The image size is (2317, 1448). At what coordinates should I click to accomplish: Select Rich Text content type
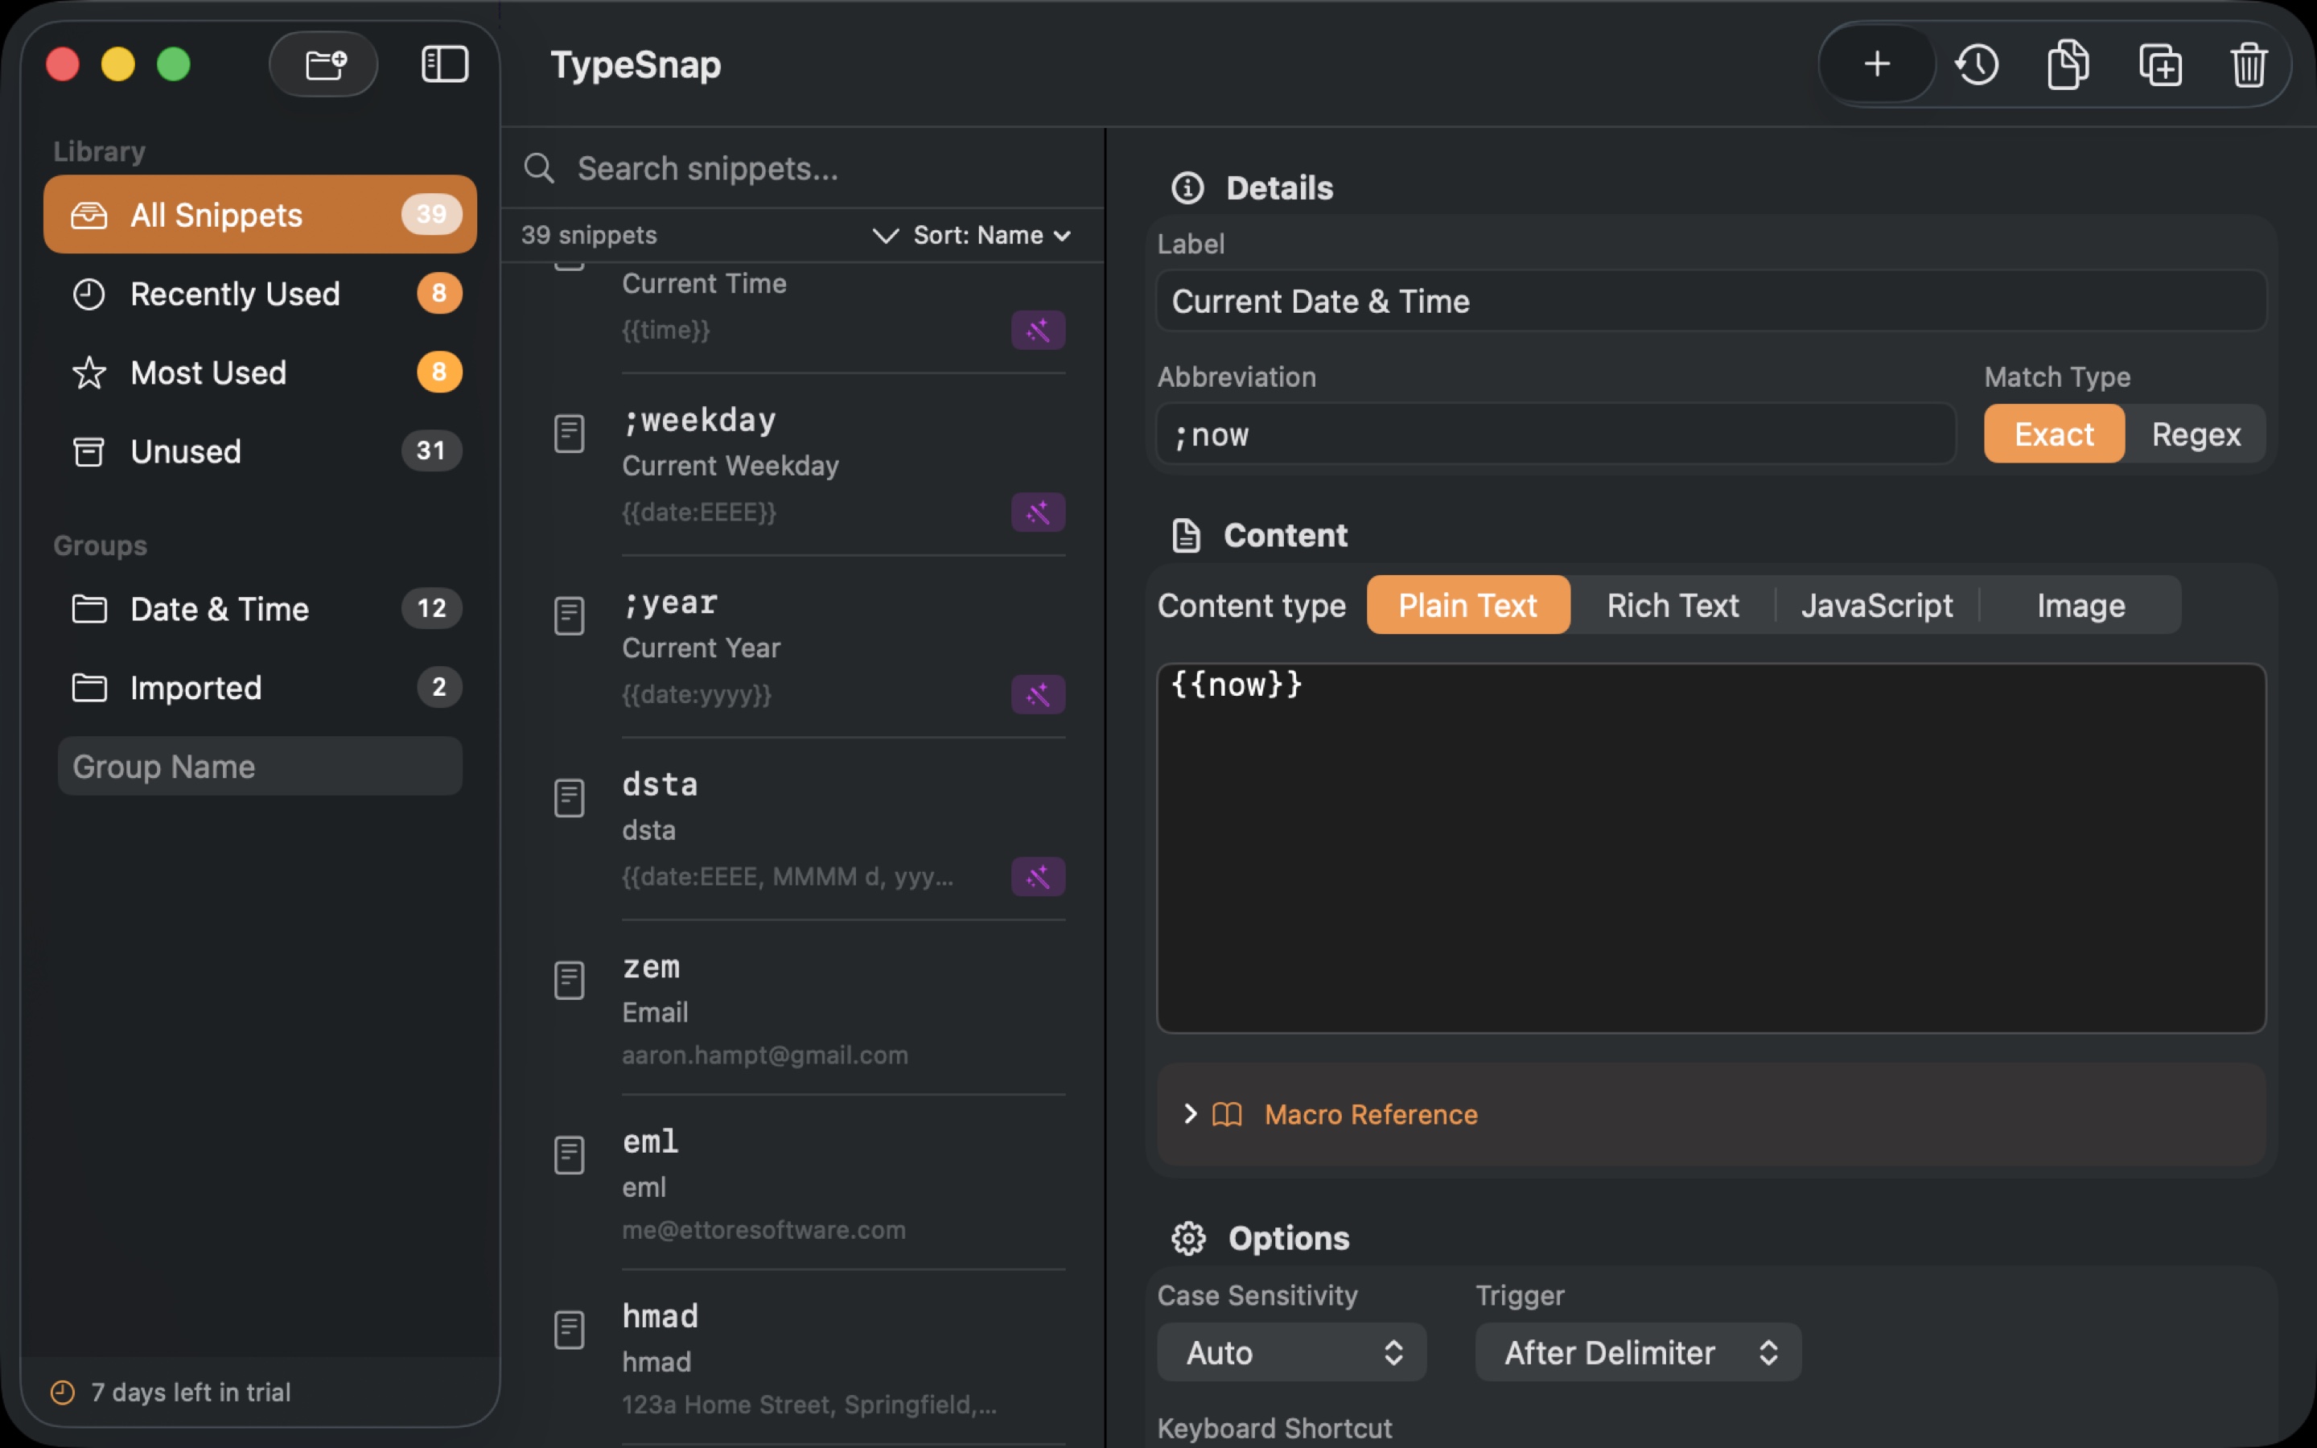[1672, 605]
